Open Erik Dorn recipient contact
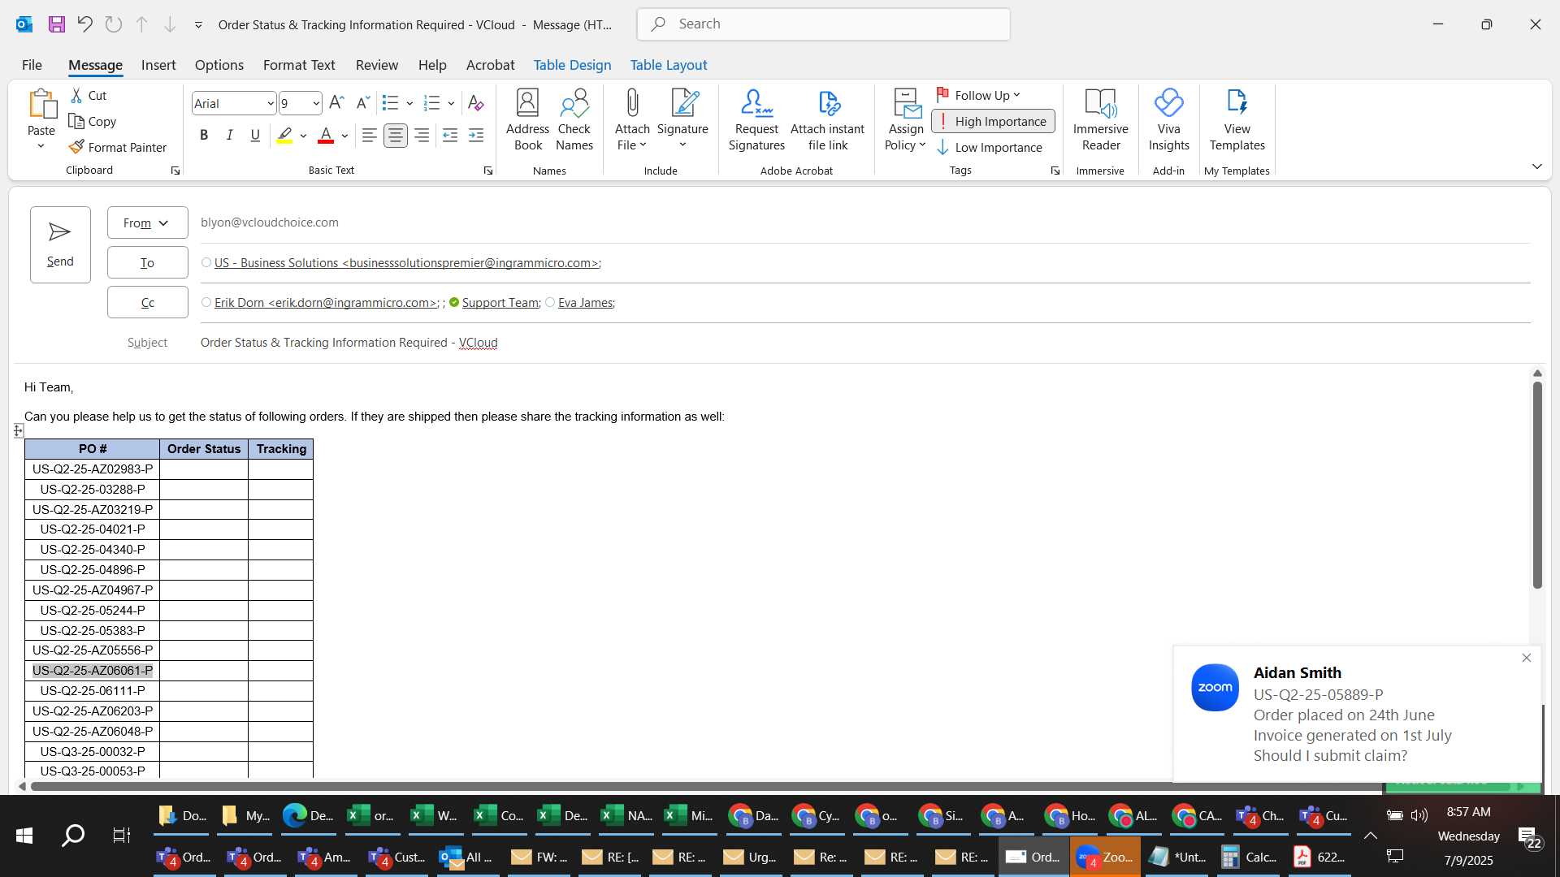This screenshot has height=877, width=1560. coord(326,302)
